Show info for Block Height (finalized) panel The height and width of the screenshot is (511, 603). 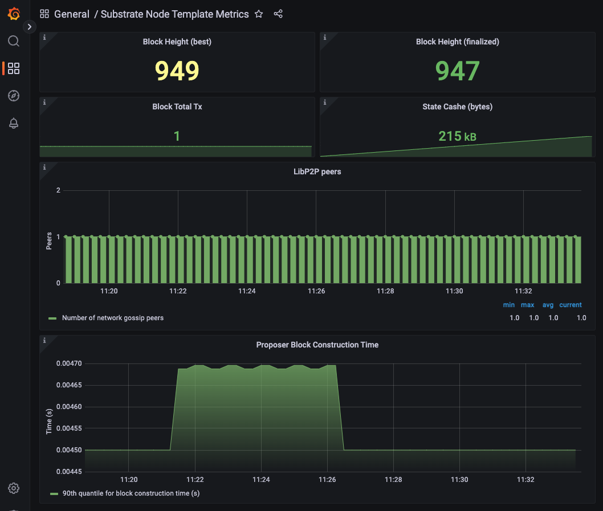pyautogui.click(x=325, y=37)
